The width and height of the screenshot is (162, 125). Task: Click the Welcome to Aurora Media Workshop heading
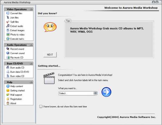[131, 8]
